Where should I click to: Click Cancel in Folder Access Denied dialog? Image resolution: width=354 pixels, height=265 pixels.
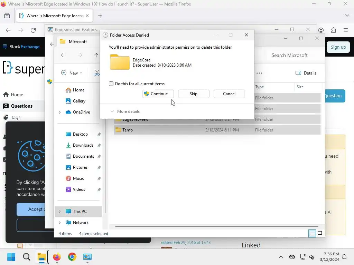[x=229, y=94]
